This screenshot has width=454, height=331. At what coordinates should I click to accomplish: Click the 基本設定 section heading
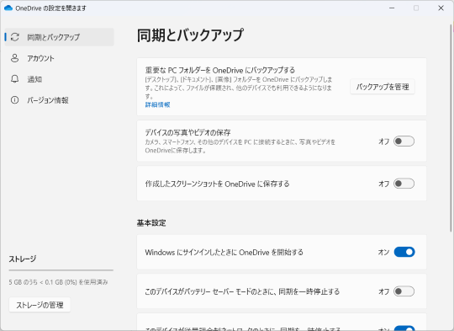(x=151, y=223)
